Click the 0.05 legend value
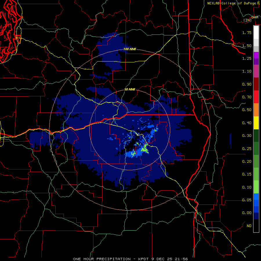The width and height of the screenshot is (261, 261). tap(247, 200)
